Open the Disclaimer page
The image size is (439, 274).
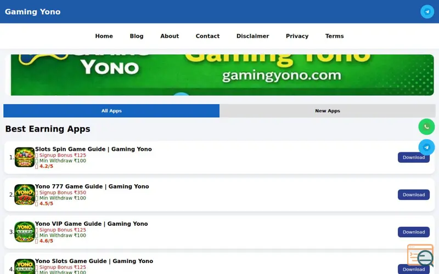click(252, 36)
